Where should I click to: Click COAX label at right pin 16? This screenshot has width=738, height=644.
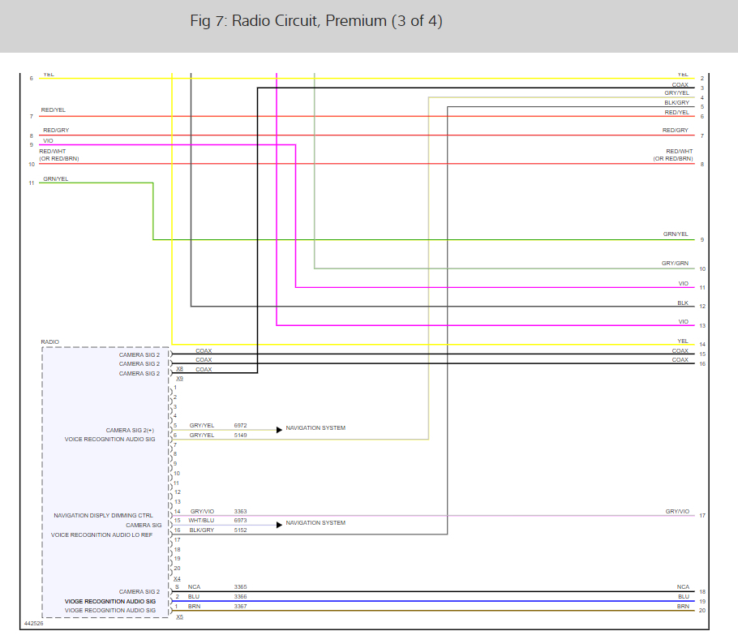pyautogui.click(x=680, y=360)
